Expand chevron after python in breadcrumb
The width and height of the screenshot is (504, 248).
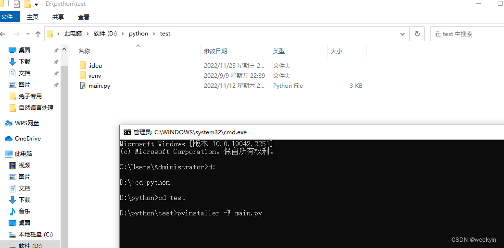click(x=154, y=34)
